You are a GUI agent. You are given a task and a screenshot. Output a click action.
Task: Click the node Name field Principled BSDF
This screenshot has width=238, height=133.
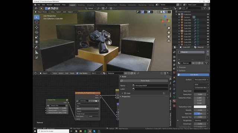[x=150, y=86]
